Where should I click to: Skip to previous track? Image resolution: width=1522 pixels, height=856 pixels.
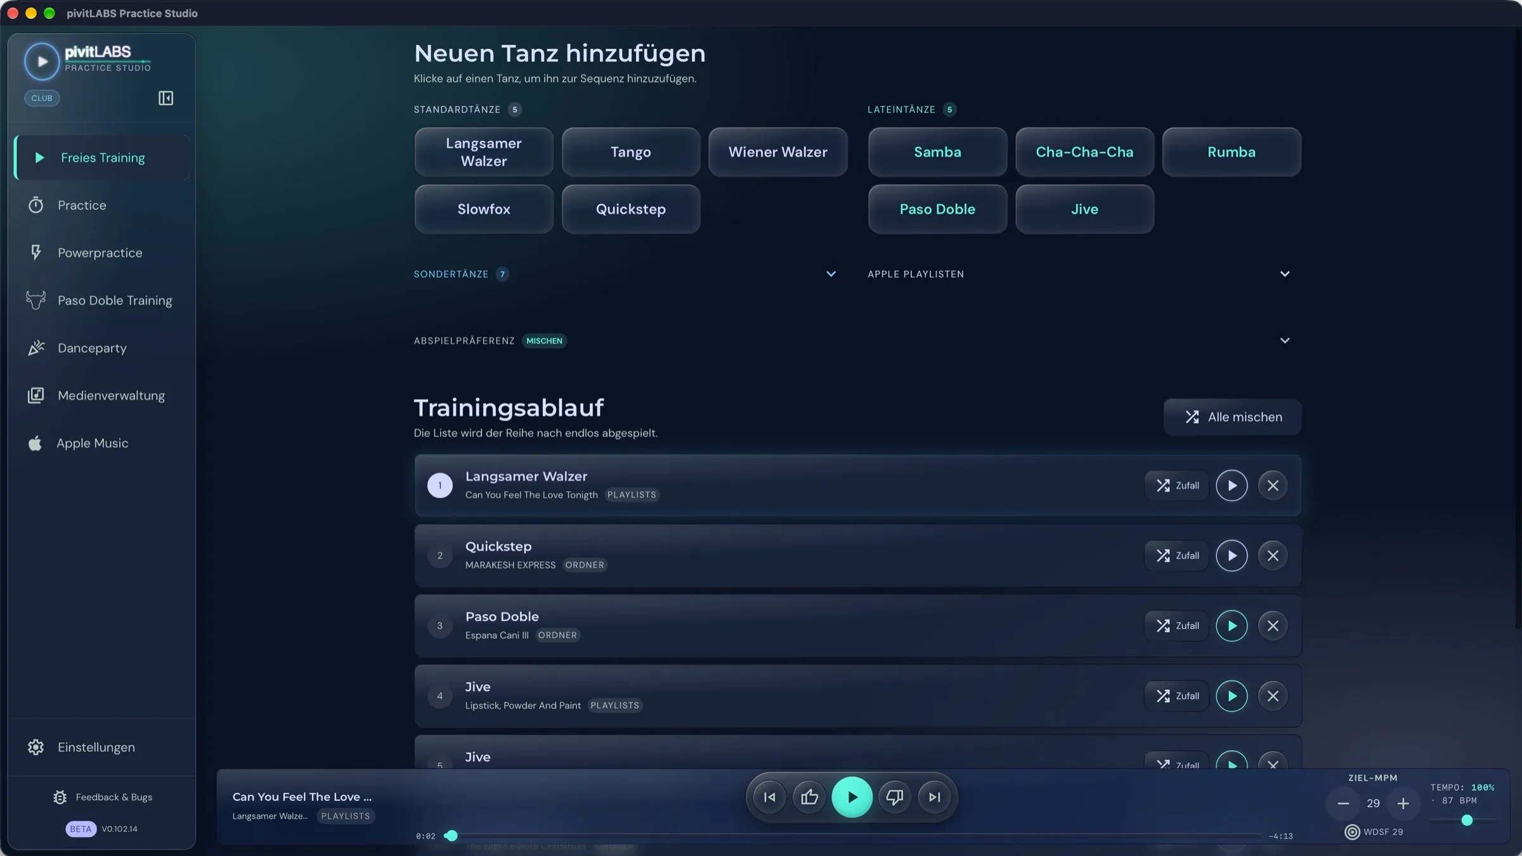769,797
